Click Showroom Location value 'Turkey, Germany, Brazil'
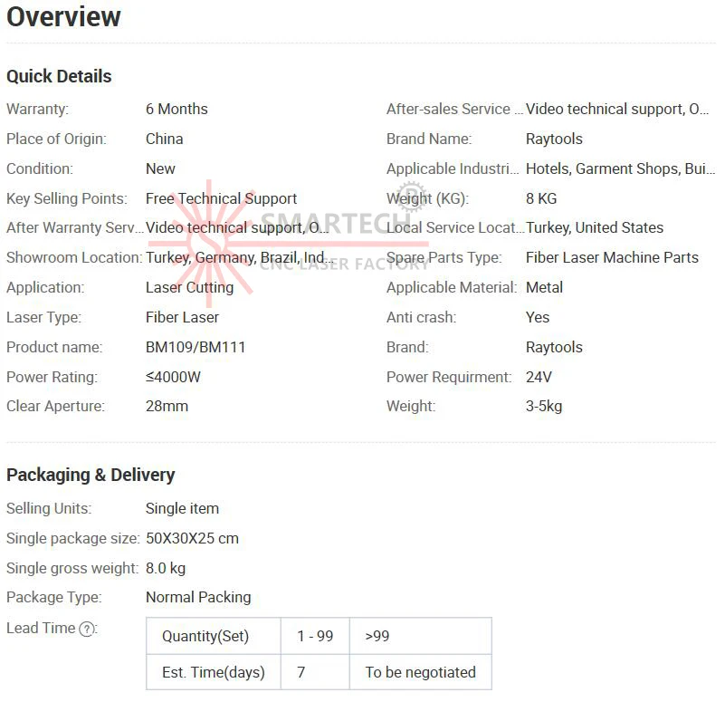 coord(239,258)
